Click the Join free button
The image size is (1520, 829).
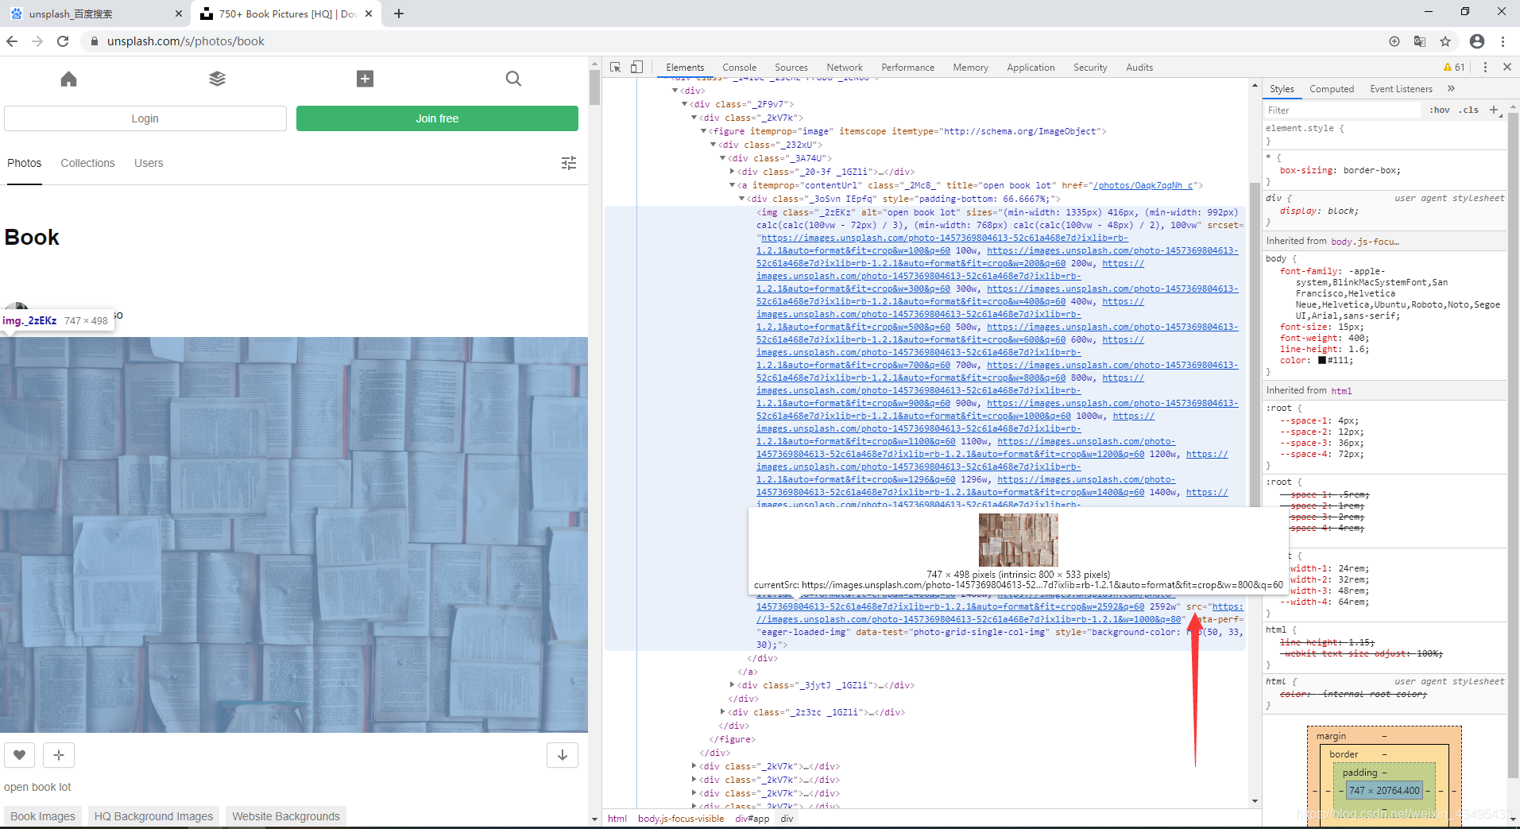click(x=437, y=118)
